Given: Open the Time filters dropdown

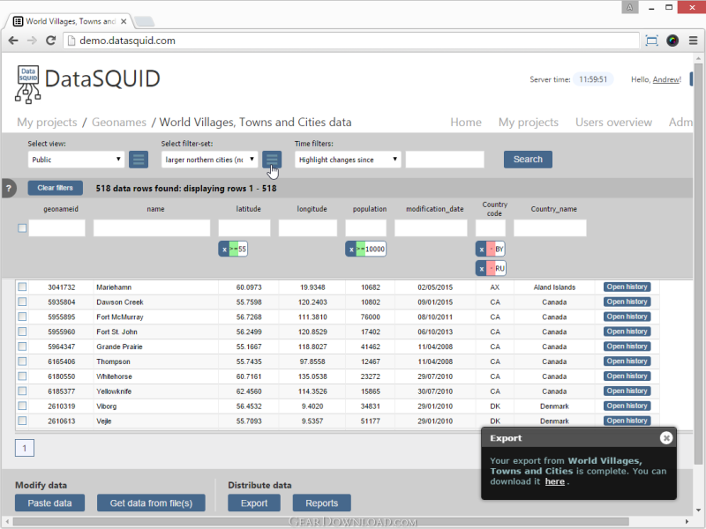Looking at the screenshot, I should coord(348,160).
